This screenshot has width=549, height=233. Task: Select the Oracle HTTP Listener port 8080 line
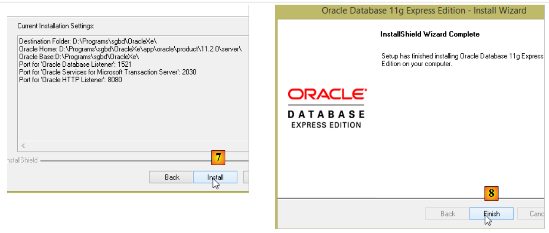tap(70, 80)
